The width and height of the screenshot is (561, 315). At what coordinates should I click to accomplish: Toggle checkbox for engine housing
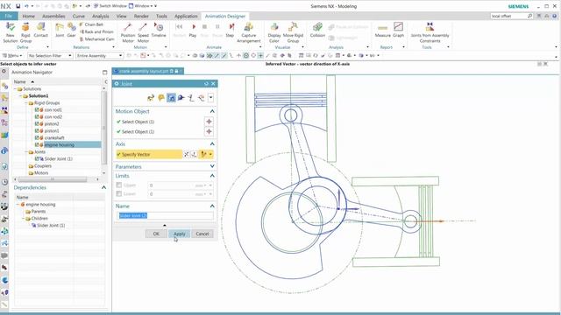(x=37, y=144)
